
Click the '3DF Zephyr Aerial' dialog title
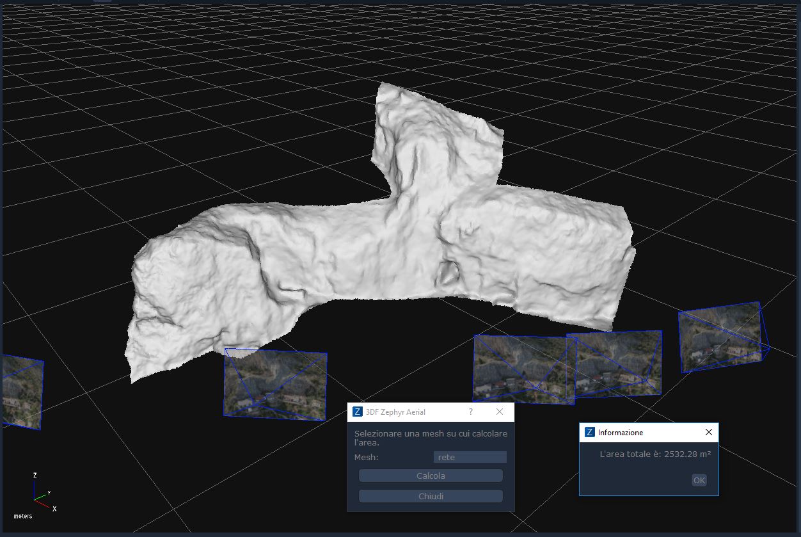(x=395, y=412)
